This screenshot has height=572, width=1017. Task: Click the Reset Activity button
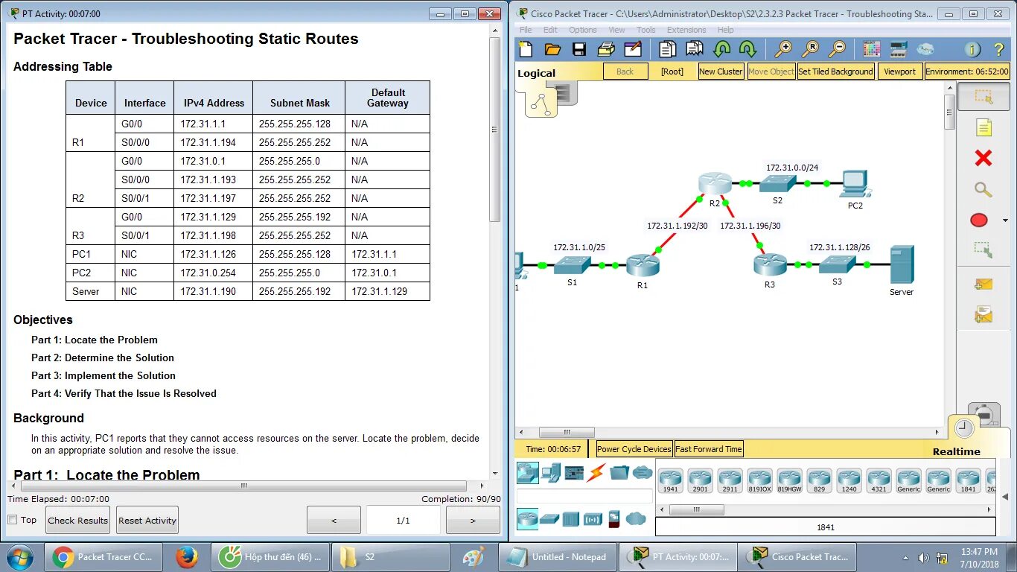click(x=147, y=520)
